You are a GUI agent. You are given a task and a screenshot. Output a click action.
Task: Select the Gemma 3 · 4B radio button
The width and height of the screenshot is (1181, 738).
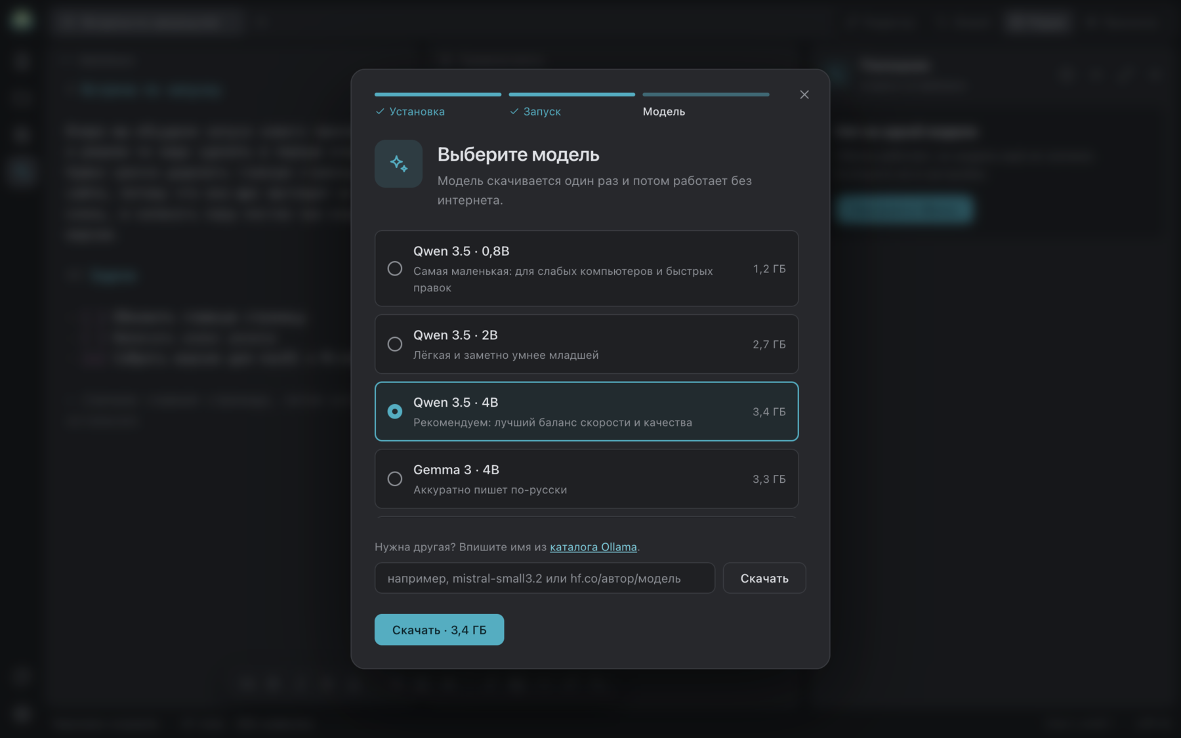[x=395, y=479]
